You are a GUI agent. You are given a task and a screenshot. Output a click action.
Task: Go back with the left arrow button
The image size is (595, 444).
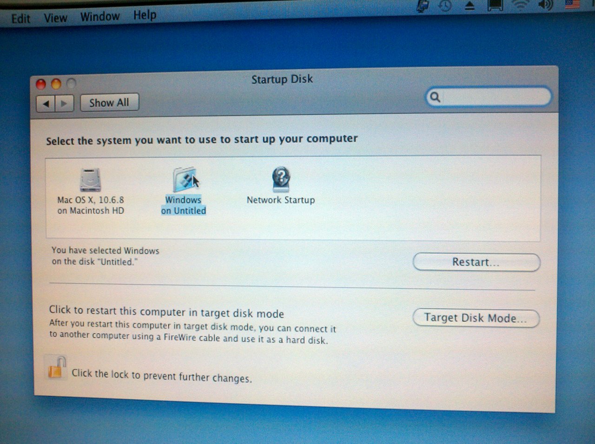click(46, 104)
